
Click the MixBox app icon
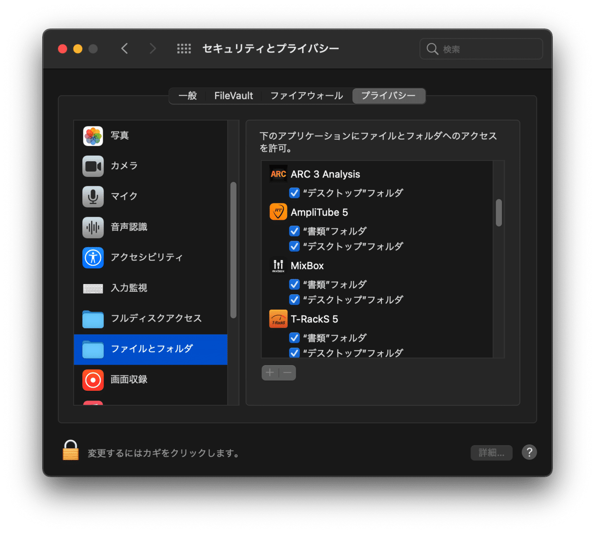pos(278,265)
